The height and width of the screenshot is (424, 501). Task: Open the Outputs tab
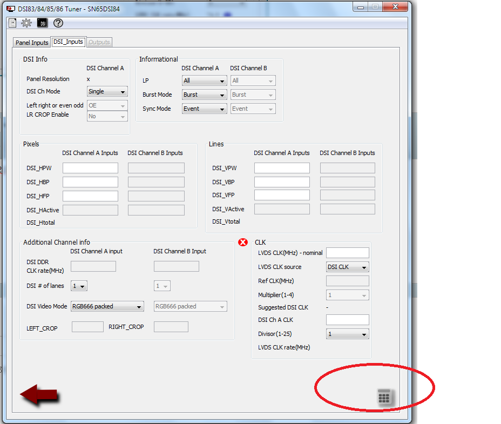99,42
